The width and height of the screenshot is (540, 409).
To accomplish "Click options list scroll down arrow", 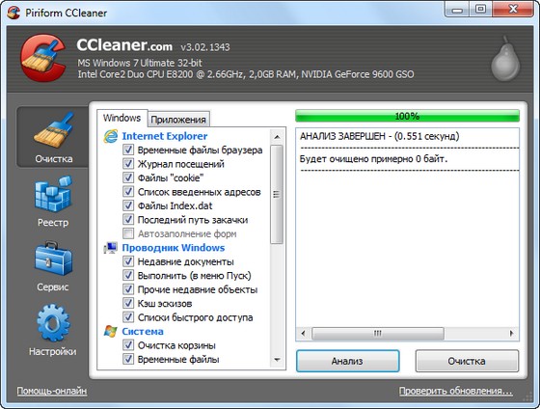I will click(277, 360).
